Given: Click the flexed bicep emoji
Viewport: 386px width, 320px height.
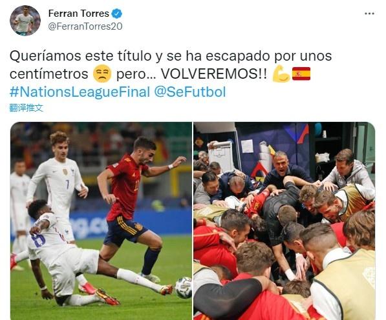Looking at the screenshot, I should 281,74.
